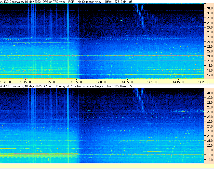Pick the 17.0 frequency label in LCP panel
Image resolution: width=214 pixels, height=169 pixels.
(210, 160)
